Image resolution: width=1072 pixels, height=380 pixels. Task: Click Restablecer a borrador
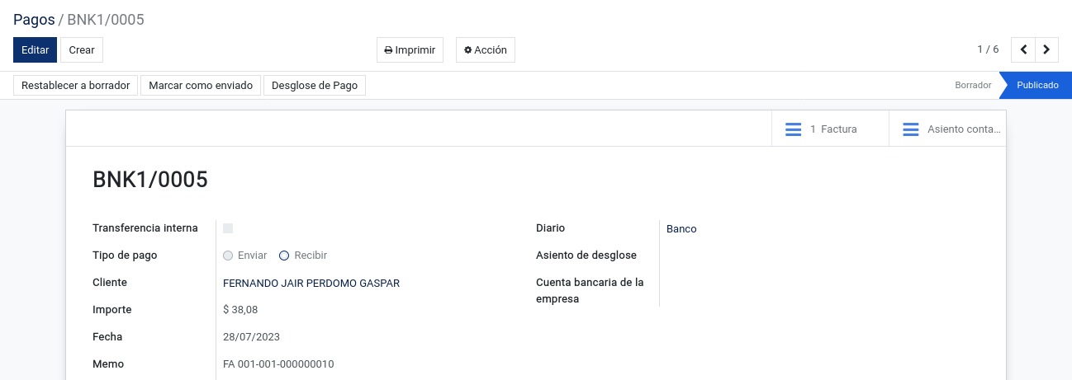76,85
